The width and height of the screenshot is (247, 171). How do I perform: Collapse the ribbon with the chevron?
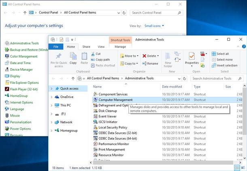pyautogui.click(x=238, y=46)
